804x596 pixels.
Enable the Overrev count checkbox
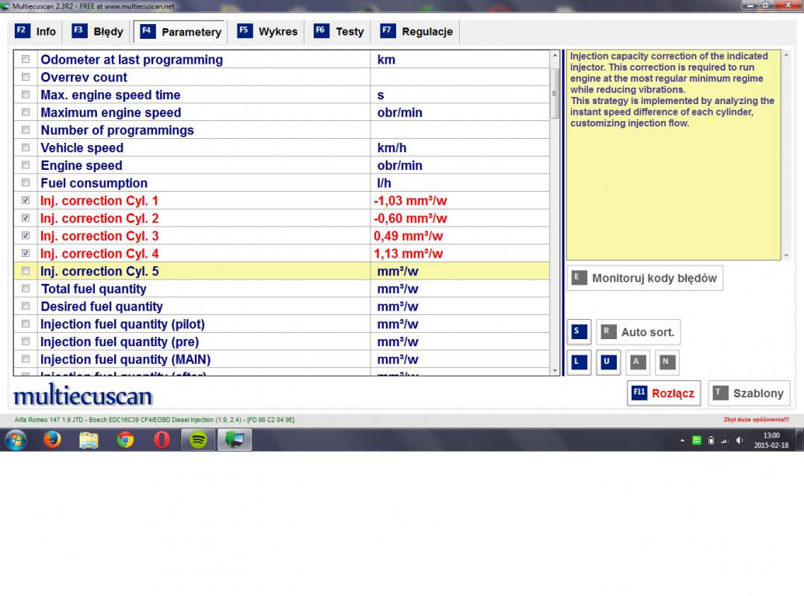tap(26, 77)
